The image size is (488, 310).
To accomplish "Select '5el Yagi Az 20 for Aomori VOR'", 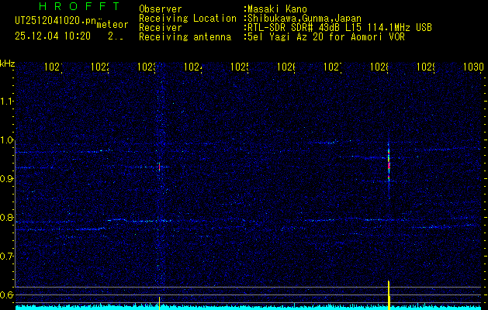I will 324,37.
